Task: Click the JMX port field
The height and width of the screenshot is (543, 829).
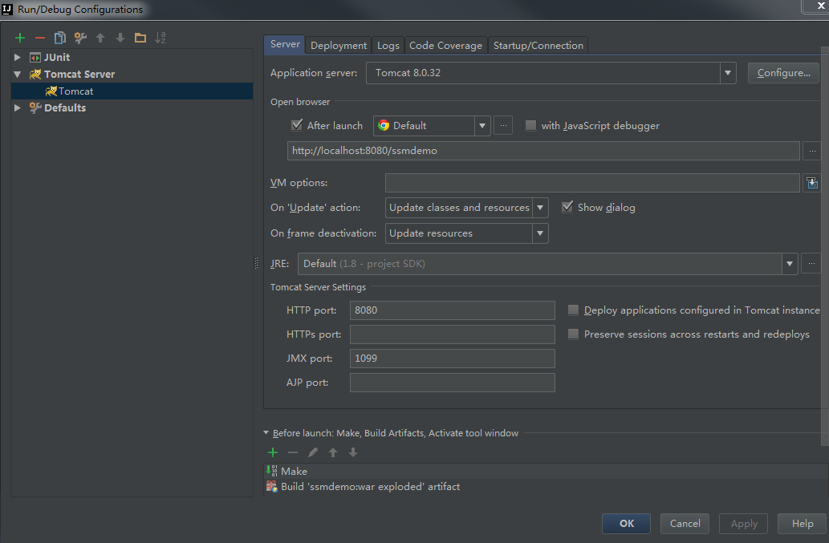Action: (x=452, y=359)
